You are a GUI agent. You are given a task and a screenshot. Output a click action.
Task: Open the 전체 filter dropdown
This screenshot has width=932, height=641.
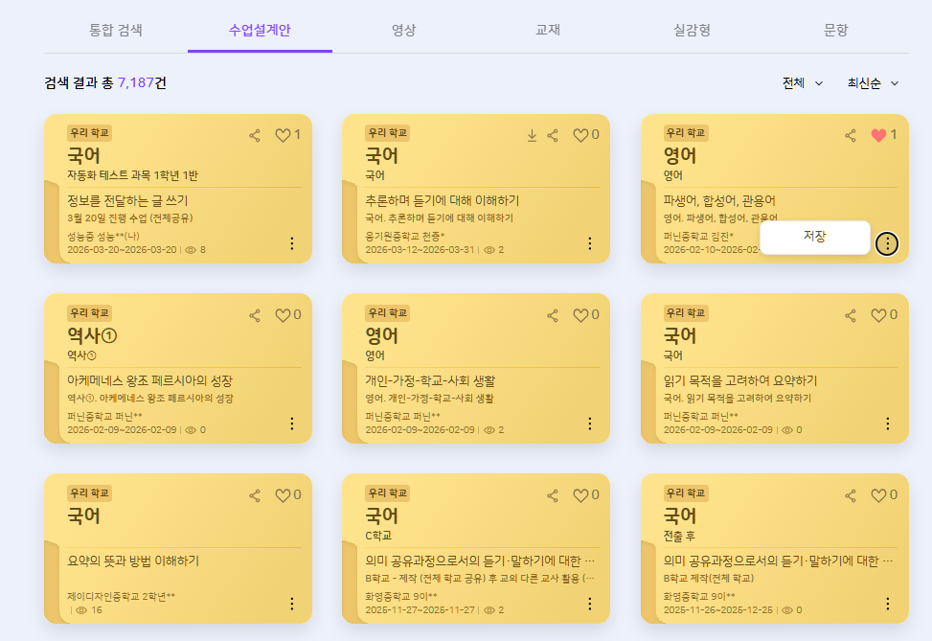[x=803, y=83]
